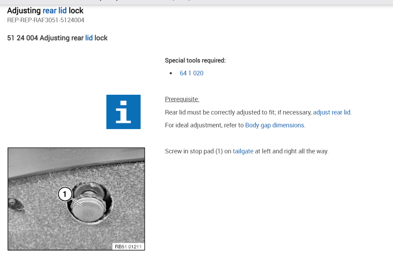Click the "51 24 004" number in the heading
This screenshot has width=393, height=254.
[22, 38]
